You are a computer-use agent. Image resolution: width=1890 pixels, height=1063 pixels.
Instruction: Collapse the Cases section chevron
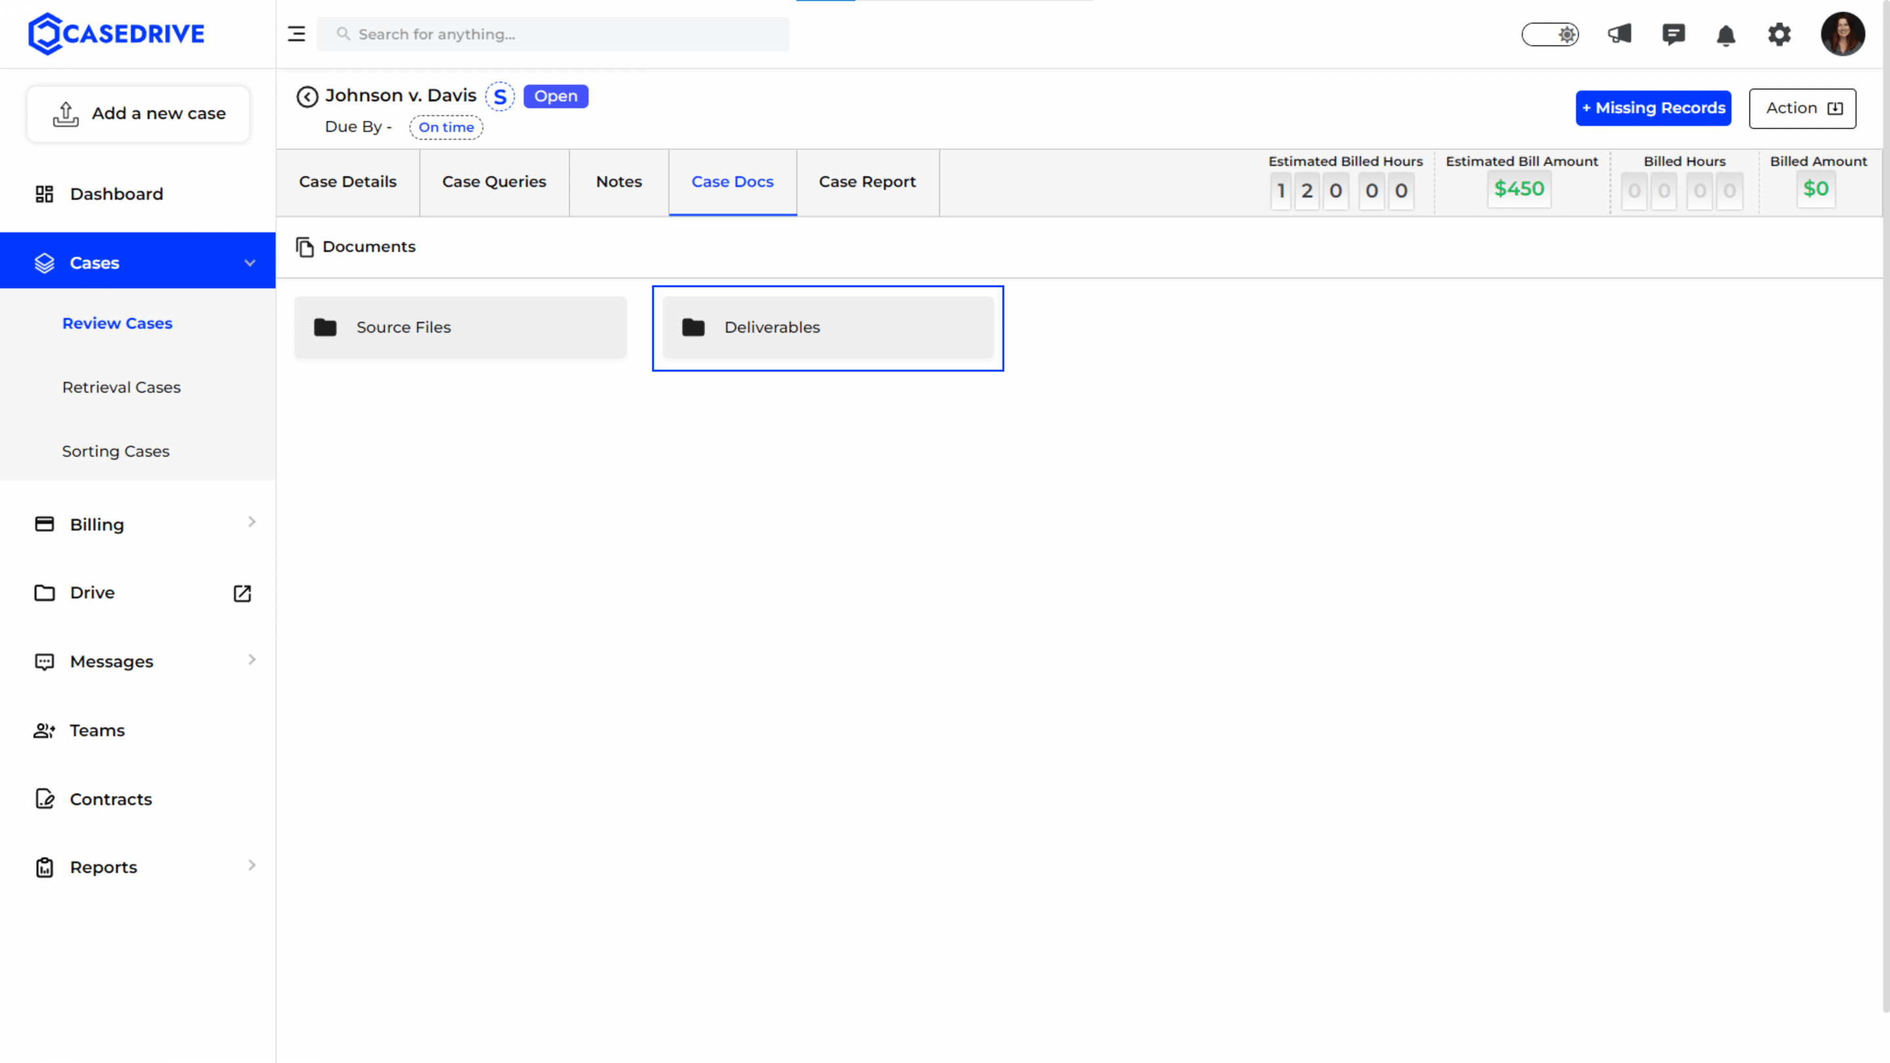[x=249, y=262]
